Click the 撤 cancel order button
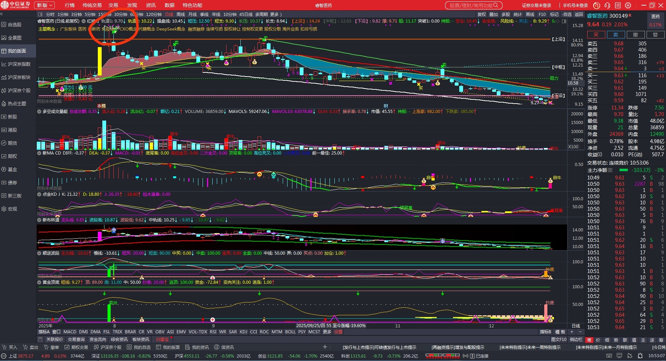 coord(635,35)
